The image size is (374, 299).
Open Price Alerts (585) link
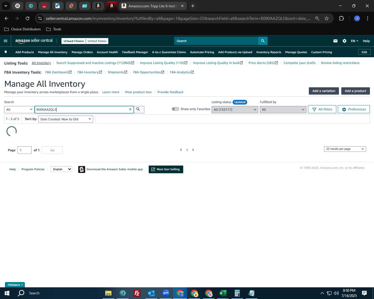coord(263,63)
